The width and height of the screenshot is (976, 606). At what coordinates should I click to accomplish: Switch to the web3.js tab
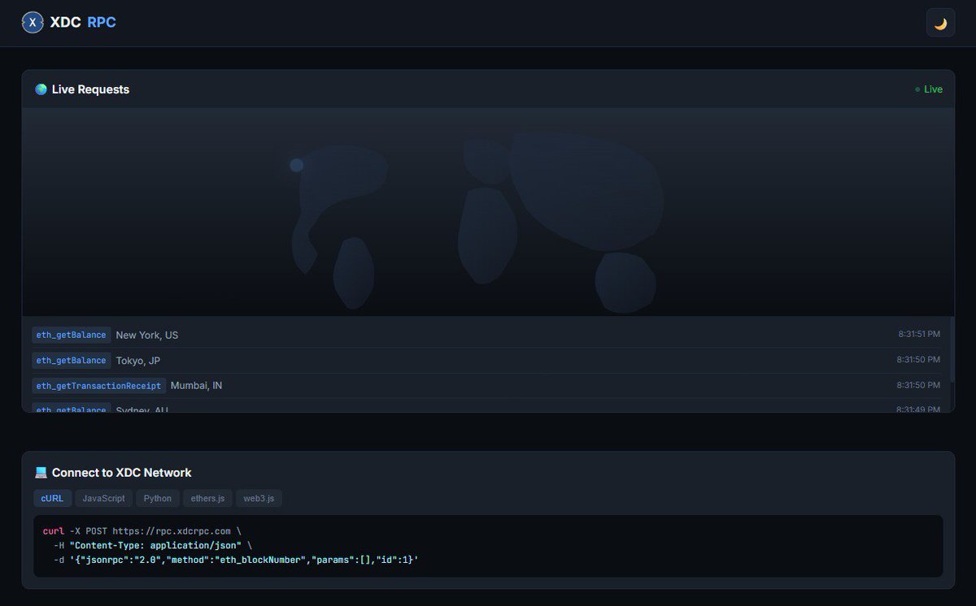pos(259,498)
